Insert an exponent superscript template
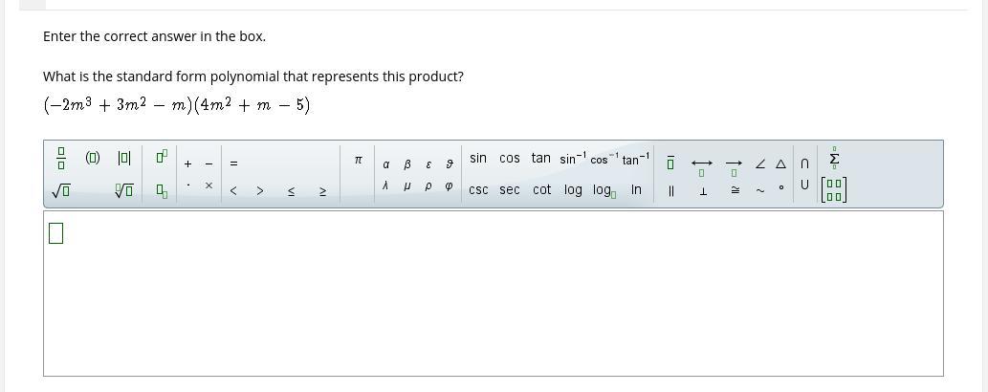 click(x=162, y=157)
